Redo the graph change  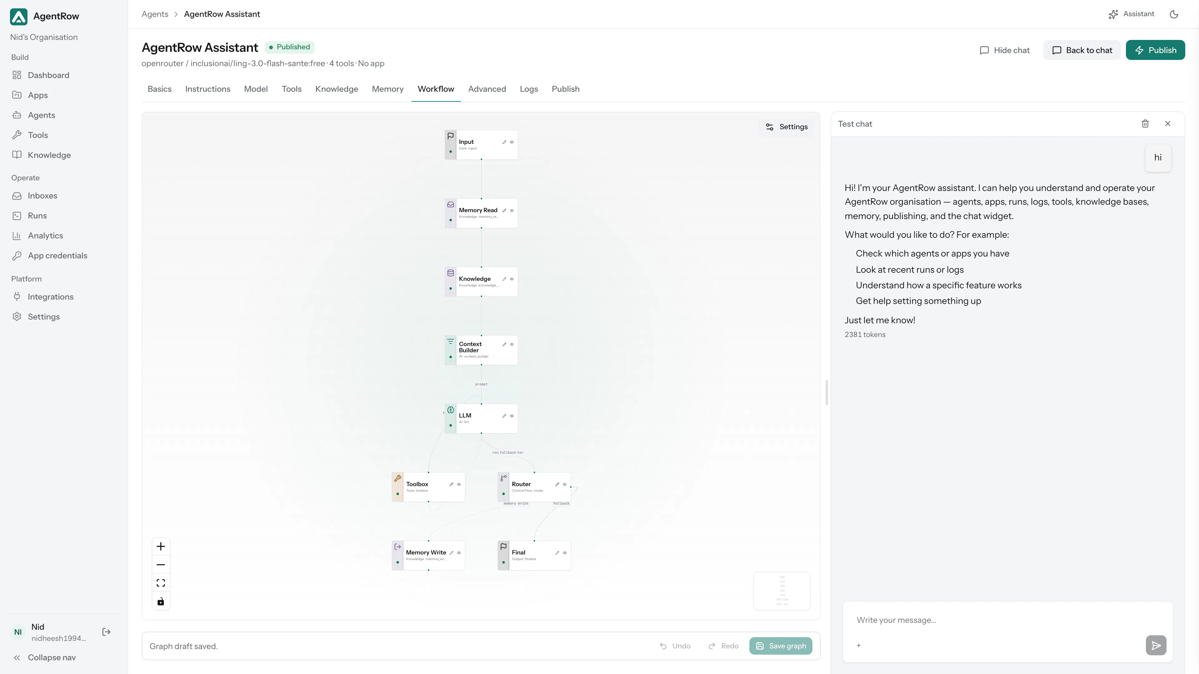(723, 646)
